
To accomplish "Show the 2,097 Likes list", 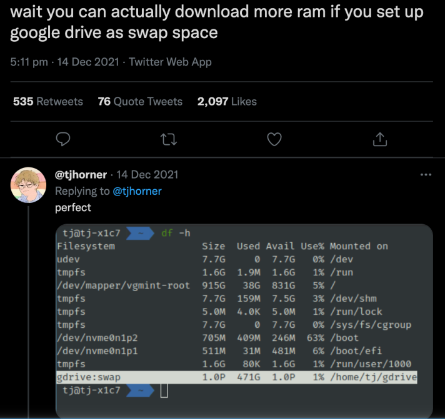I will (x=227, y=101).
